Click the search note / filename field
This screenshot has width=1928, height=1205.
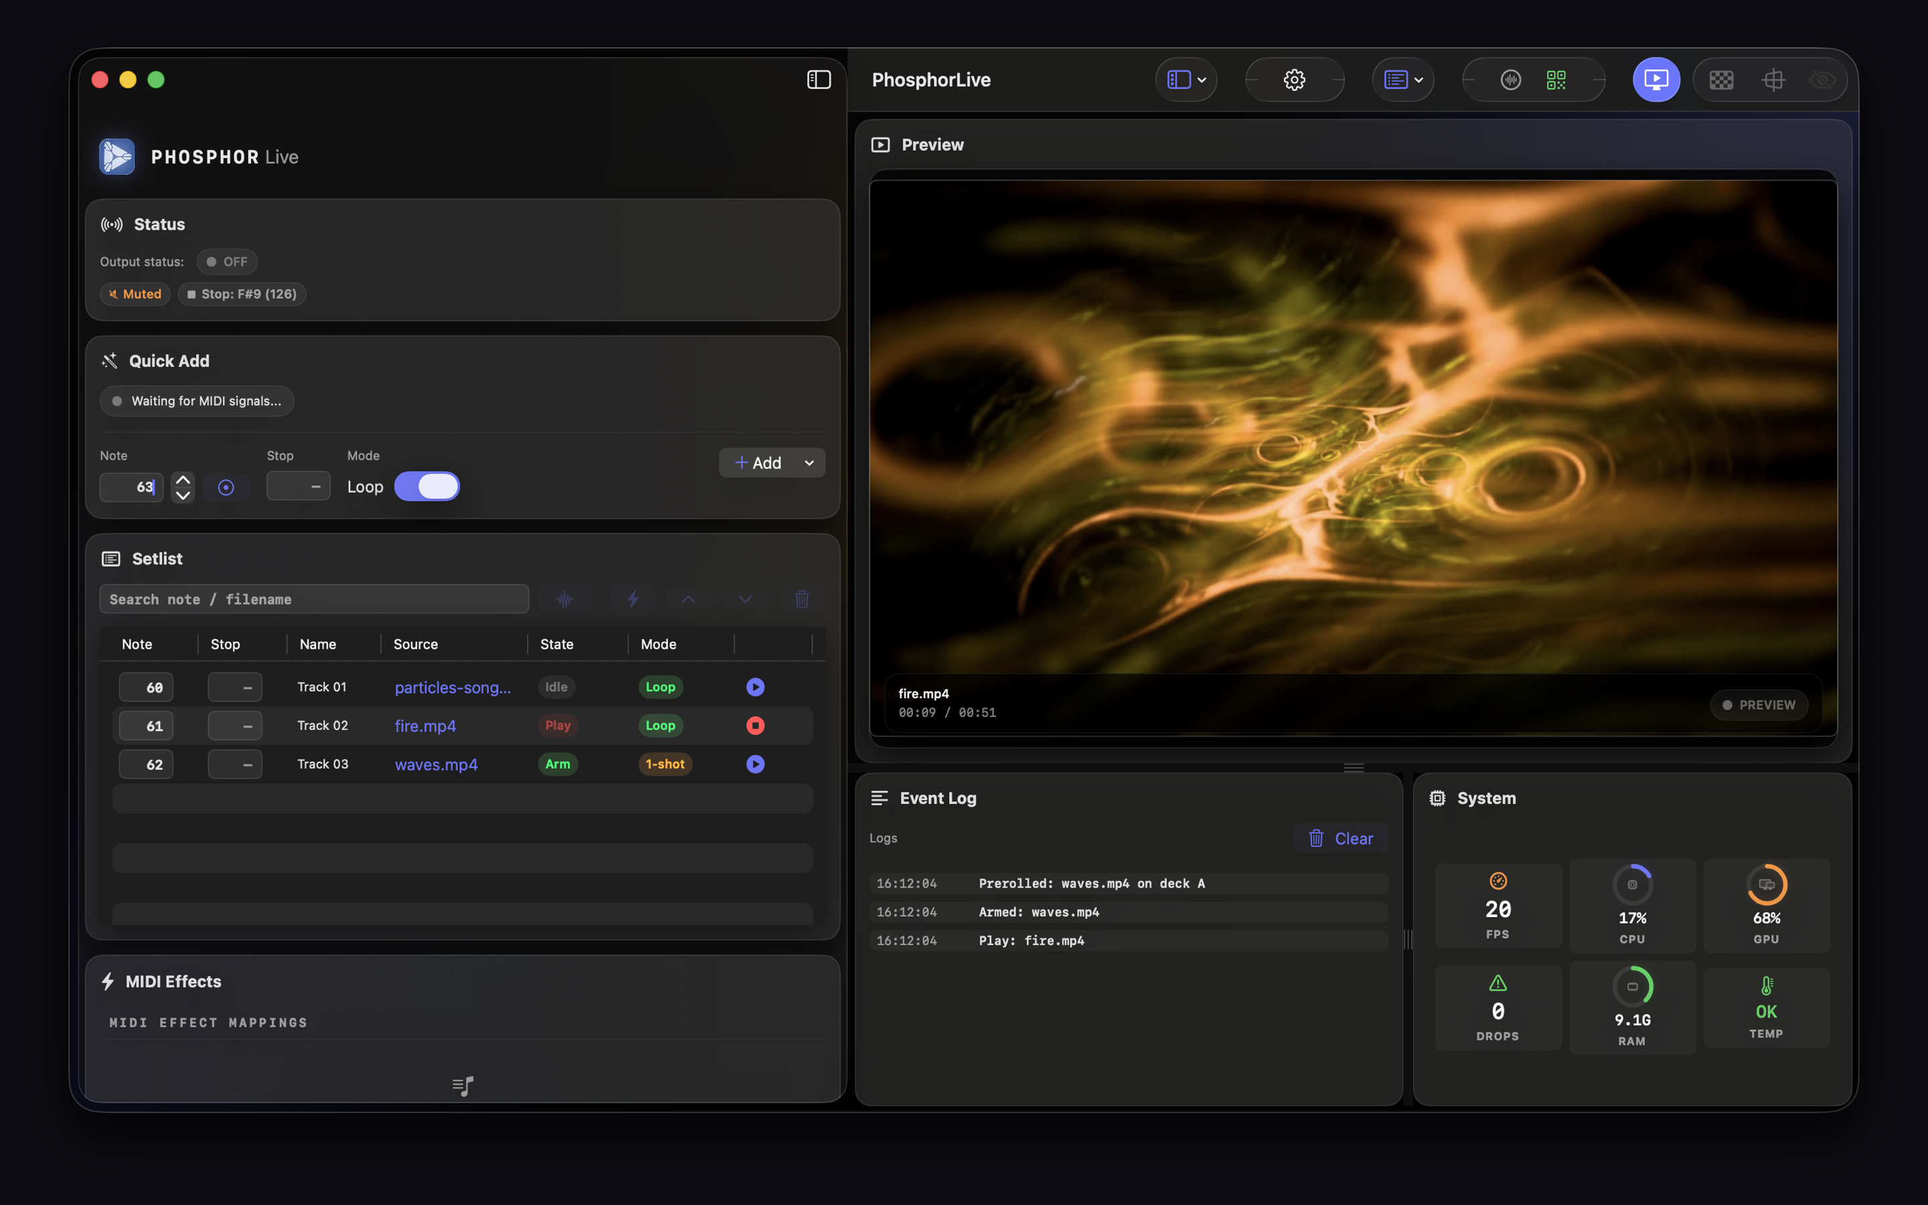314,598
